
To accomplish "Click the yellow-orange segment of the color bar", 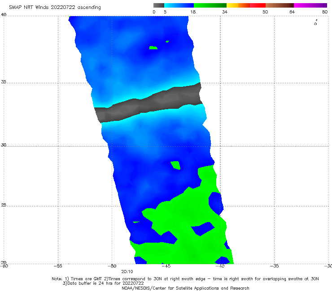I will click(x=238, y=5).
